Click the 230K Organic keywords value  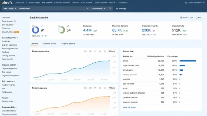[x=146, y=30]
